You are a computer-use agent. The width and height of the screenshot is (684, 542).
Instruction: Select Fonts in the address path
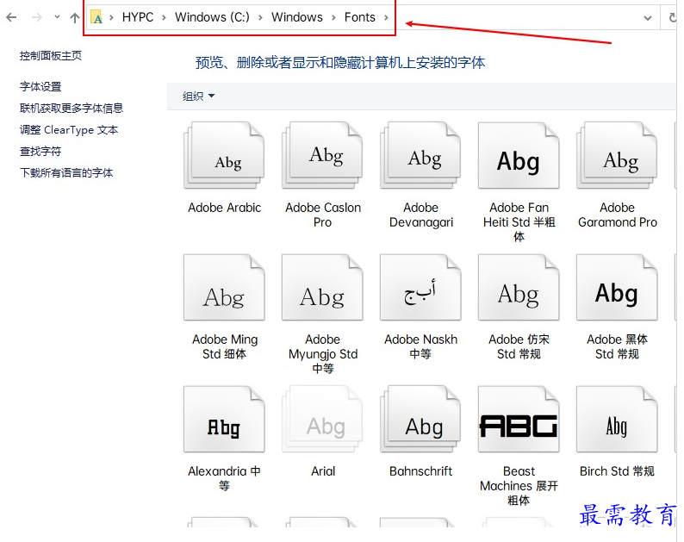pyautogui.click(x=360, y=17)
